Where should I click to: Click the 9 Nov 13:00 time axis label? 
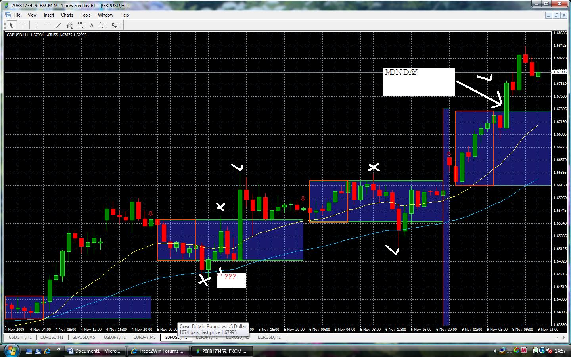click(x=548, y=329)
